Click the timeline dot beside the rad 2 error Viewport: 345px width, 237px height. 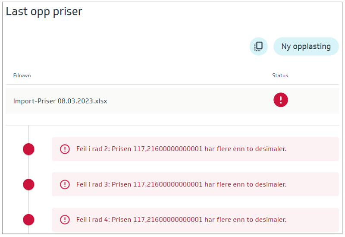pyautogui.click(x=28, y=149)
